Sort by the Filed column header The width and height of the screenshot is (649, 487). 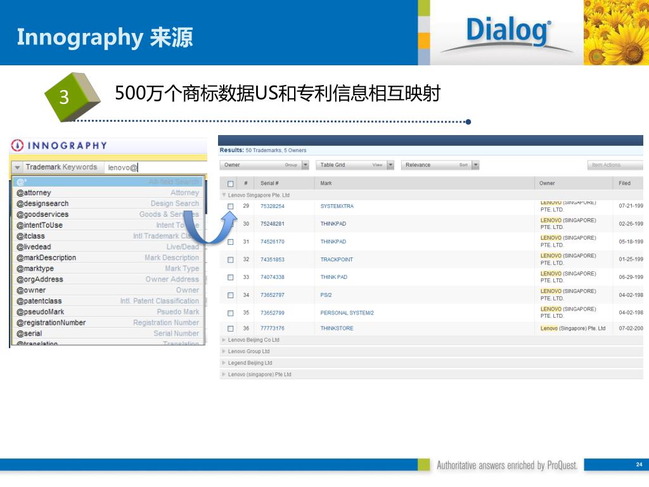(x=624, y=183)
